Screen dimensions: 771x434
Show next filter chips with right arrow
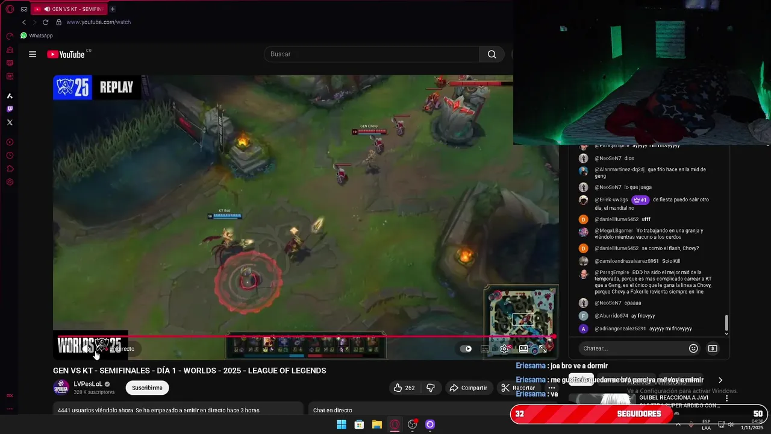(x=720, y=380)
